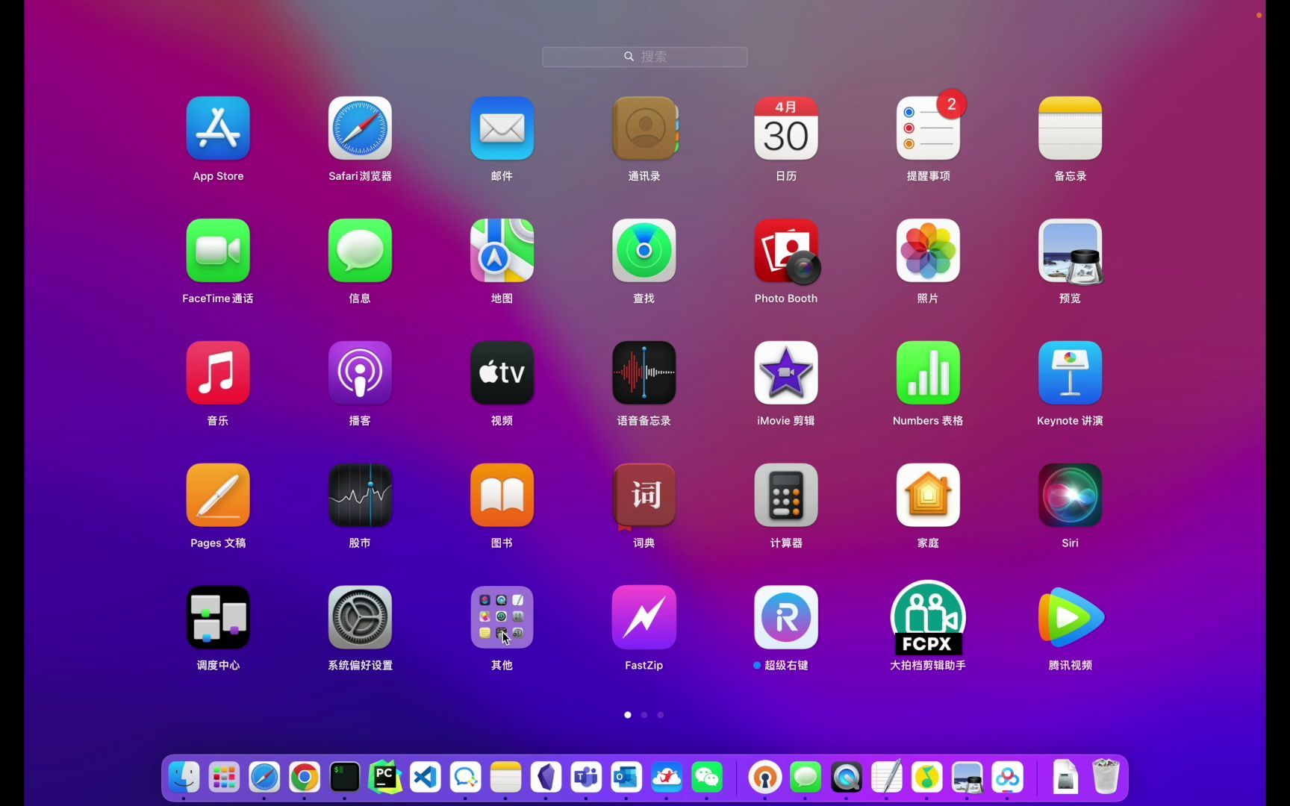Open 调度中心 Mission Control

point(218,618)
